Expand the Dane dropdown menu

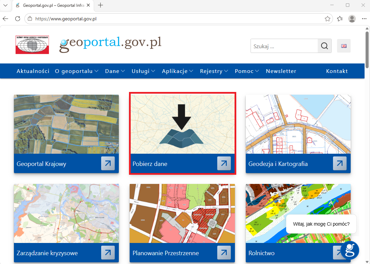pos(115,71)
